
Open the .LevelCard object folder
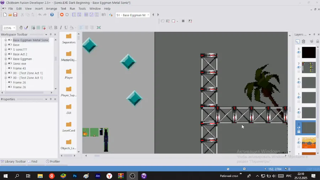point(69,127)
